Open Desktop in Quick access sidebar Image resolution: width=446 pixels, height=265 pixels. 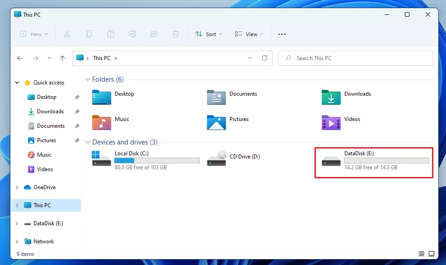pos(47,97)
